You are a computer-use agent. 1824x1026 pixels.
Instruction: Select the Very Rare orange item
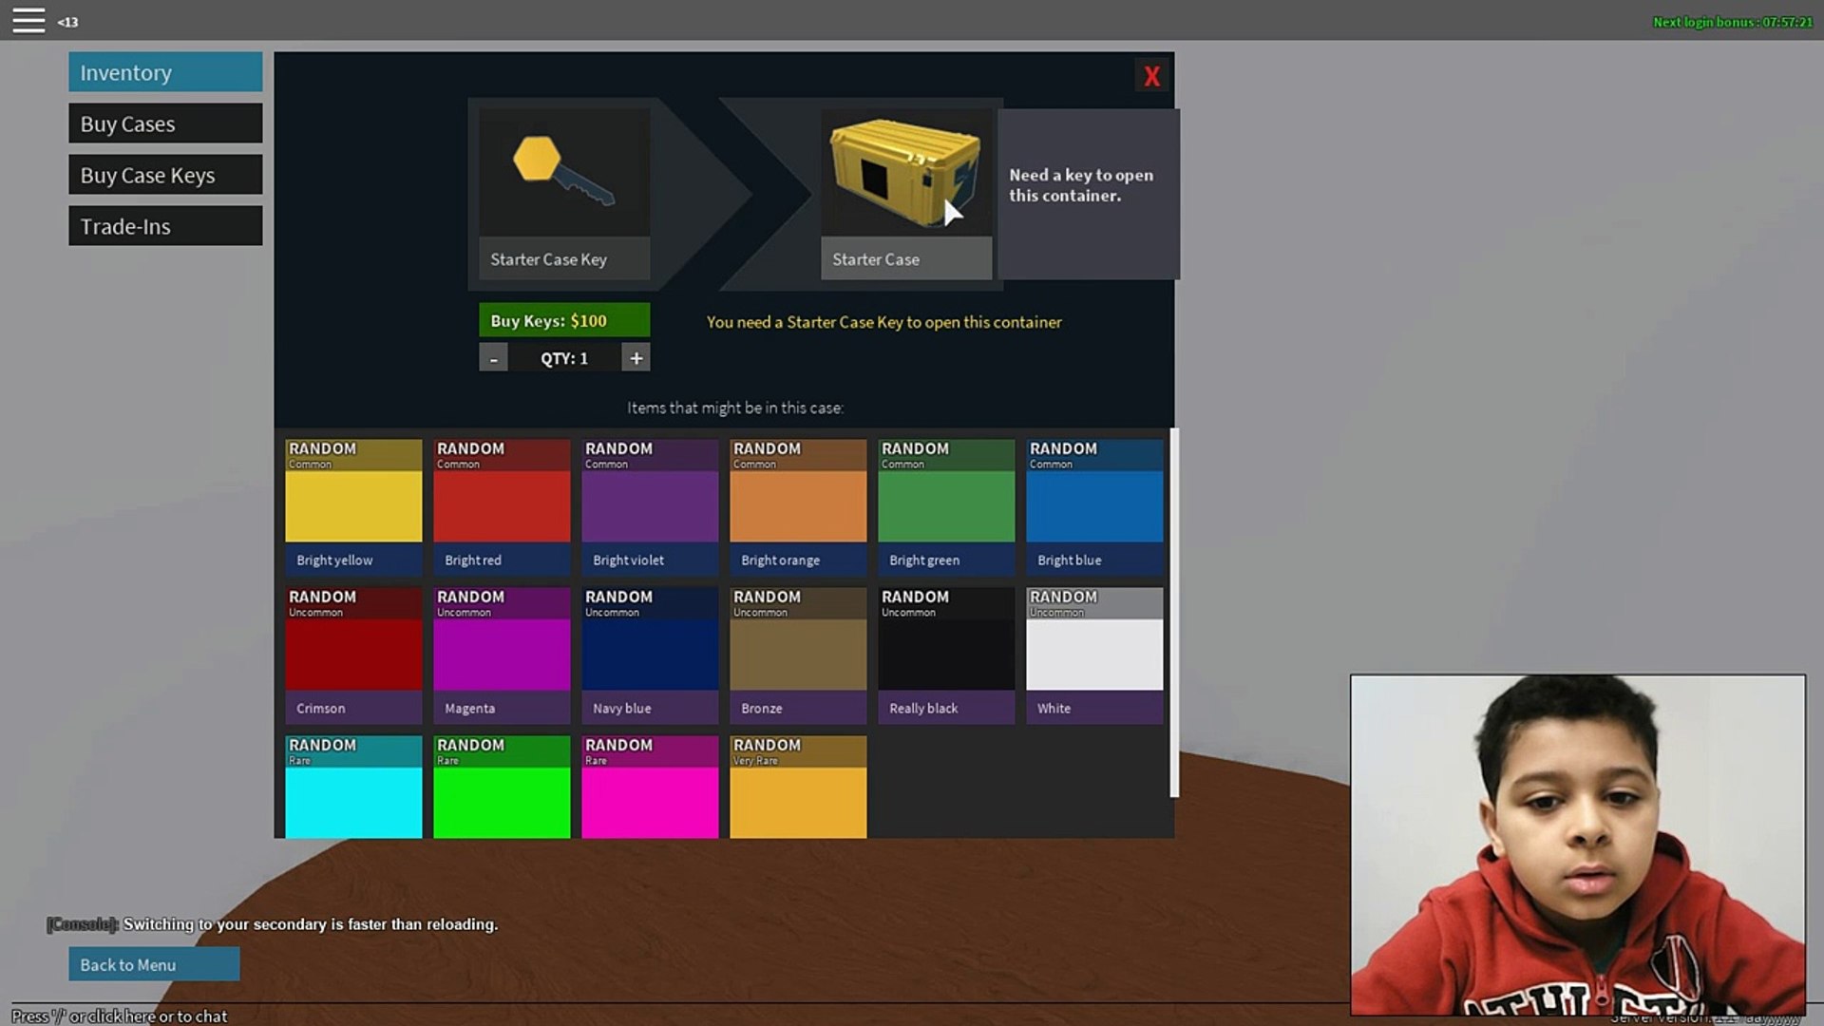tap(798, 788)
